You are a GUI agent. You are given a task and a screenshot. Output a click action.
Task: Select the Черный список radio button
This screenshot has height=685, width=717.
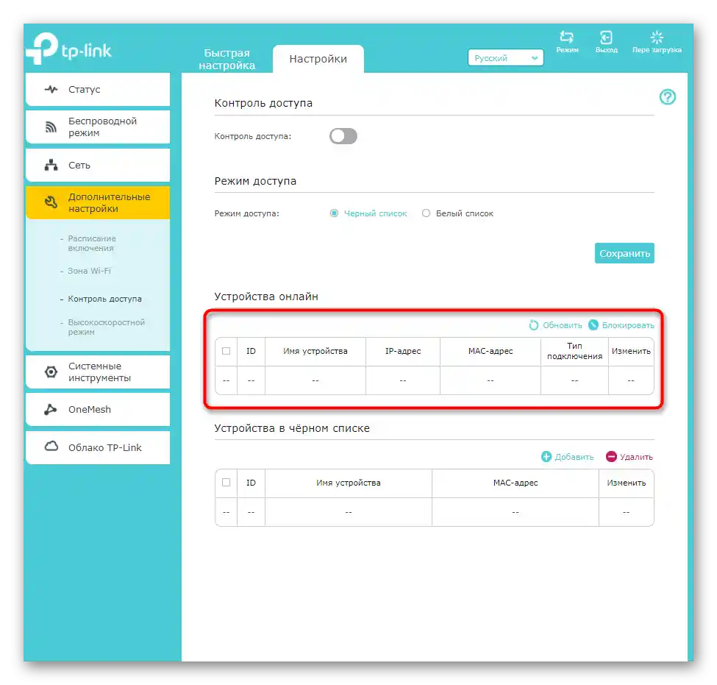[335, 213]
